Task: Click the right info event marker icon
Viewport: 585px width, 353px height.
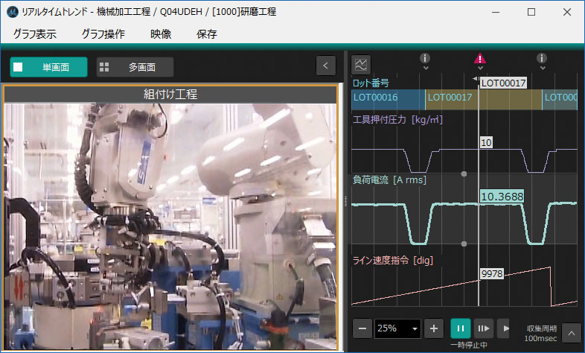Action: tap(542, 59)
